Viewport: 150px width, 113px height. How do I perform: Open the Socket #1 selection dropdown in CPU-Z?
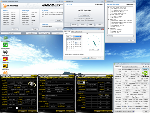tap(13, 108)
